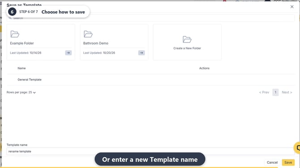Click the Name column header

tap(21, 68)
